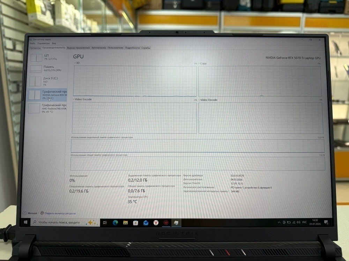The height and width of the screenshot is (261, 349).
Task: Open the Windows Start menu
Action: click(25, 222)
